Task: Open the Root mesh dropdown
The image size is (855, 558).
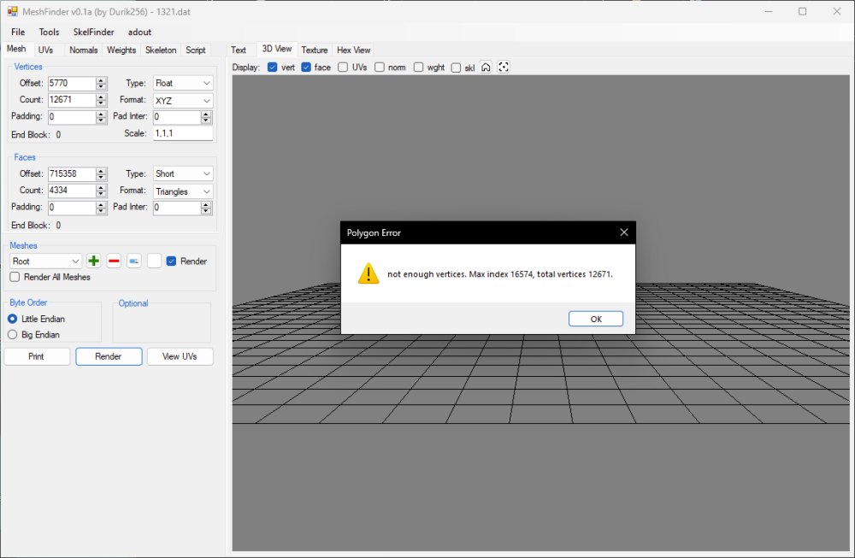Action: [x=46, y=261]
